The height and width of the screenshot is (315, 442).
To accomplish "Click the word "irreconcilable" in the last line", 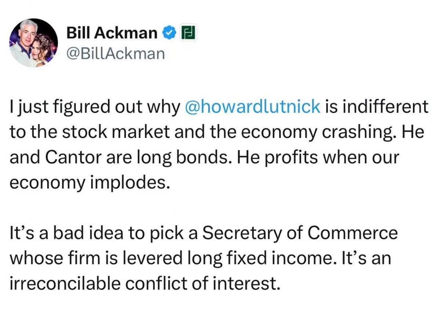I will point(61,283).
